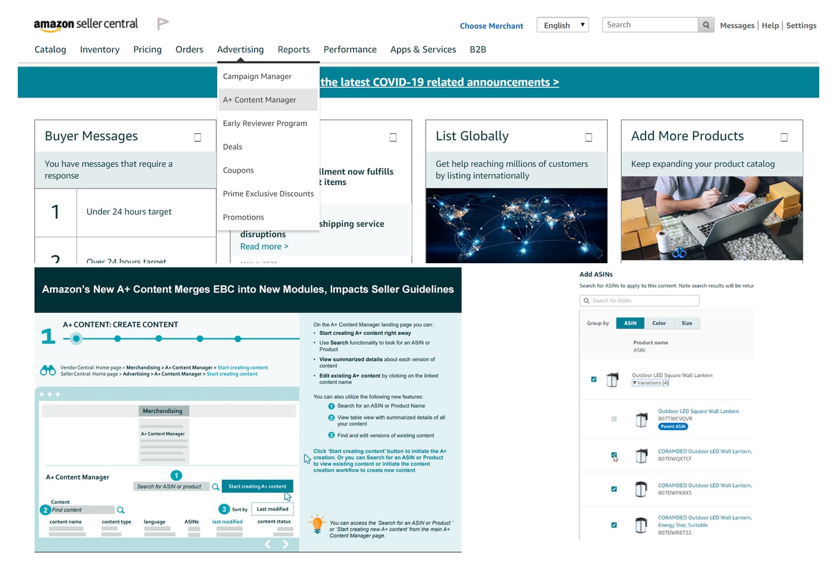This screenshot has width=837, height=563.
Task: Open the Reports navigation menu
Action: point(293,49)
